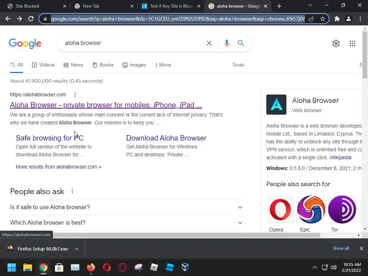
Task: Select the News search tab
Action: coord(73,65)
